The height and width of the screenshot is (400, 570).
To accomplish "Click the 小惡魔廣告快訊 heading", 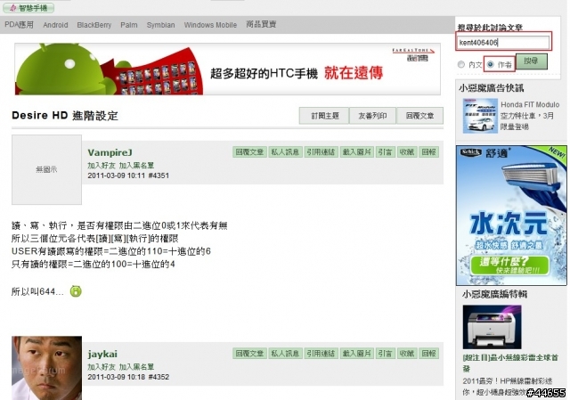I will [x=491, y=88].
